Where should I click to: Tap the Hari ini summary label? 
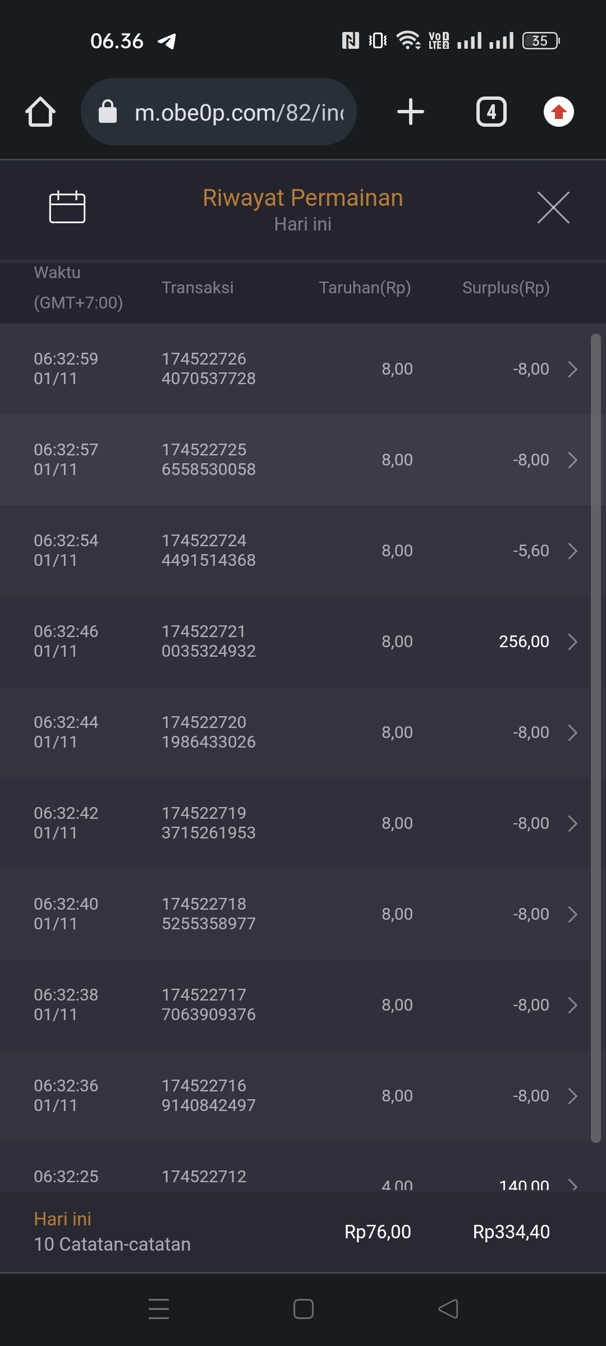(63, 1219)
